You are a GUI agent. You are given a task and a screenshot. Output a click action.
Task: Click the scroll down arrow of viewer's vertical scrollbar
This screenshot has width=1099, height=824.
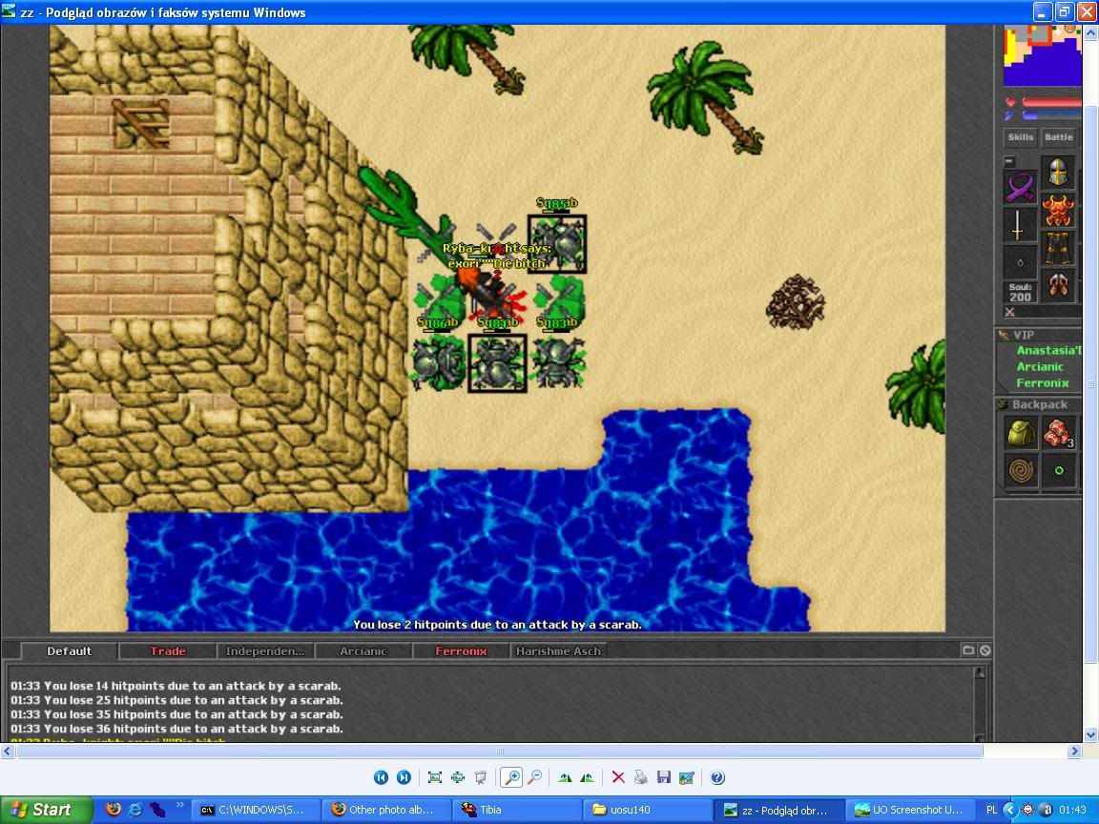tap(1090, 735)
